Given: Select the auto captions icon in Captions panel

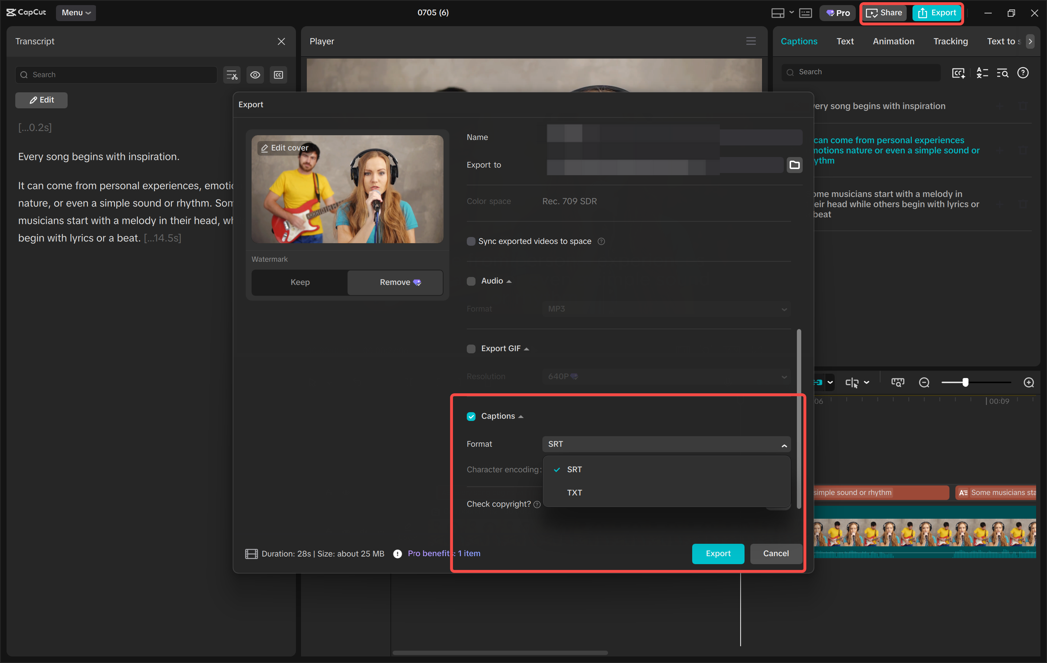Looking at the screenshot, I should 958,73.
